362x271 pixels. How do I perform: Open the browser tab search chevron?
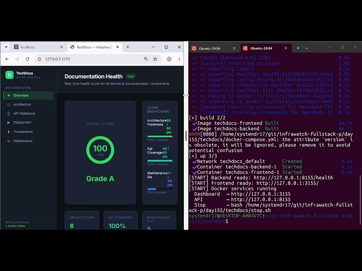pos(6,47)
